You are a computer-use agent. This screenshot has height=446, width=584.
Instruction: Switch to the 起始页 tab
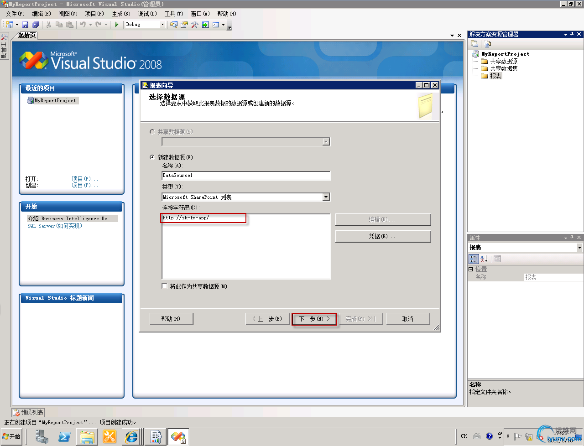click(x=27, y=35)
